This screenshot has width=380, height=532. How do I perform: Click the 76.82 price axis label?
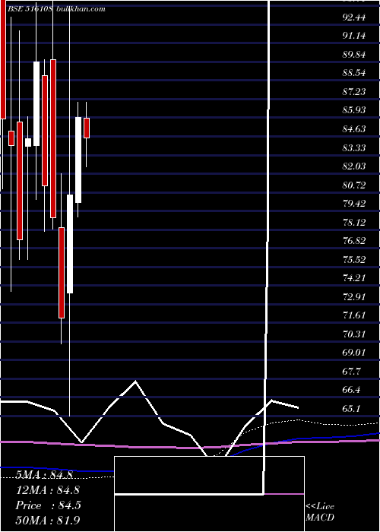tap(354, 241)
